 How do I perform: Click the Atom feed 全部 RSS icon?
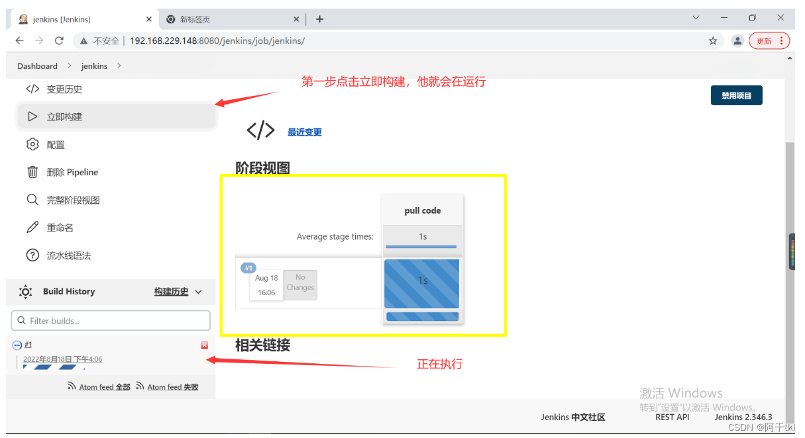[72, 386]
